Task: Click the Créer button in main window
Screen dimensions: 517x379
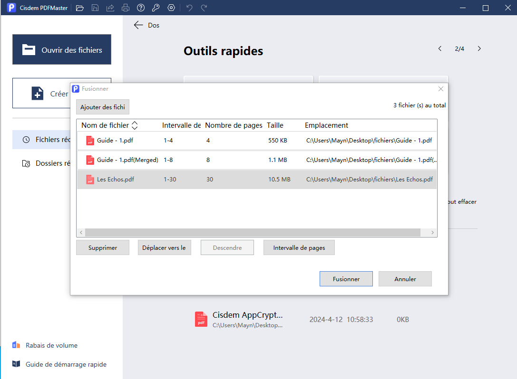Action: tap(41, 94)
